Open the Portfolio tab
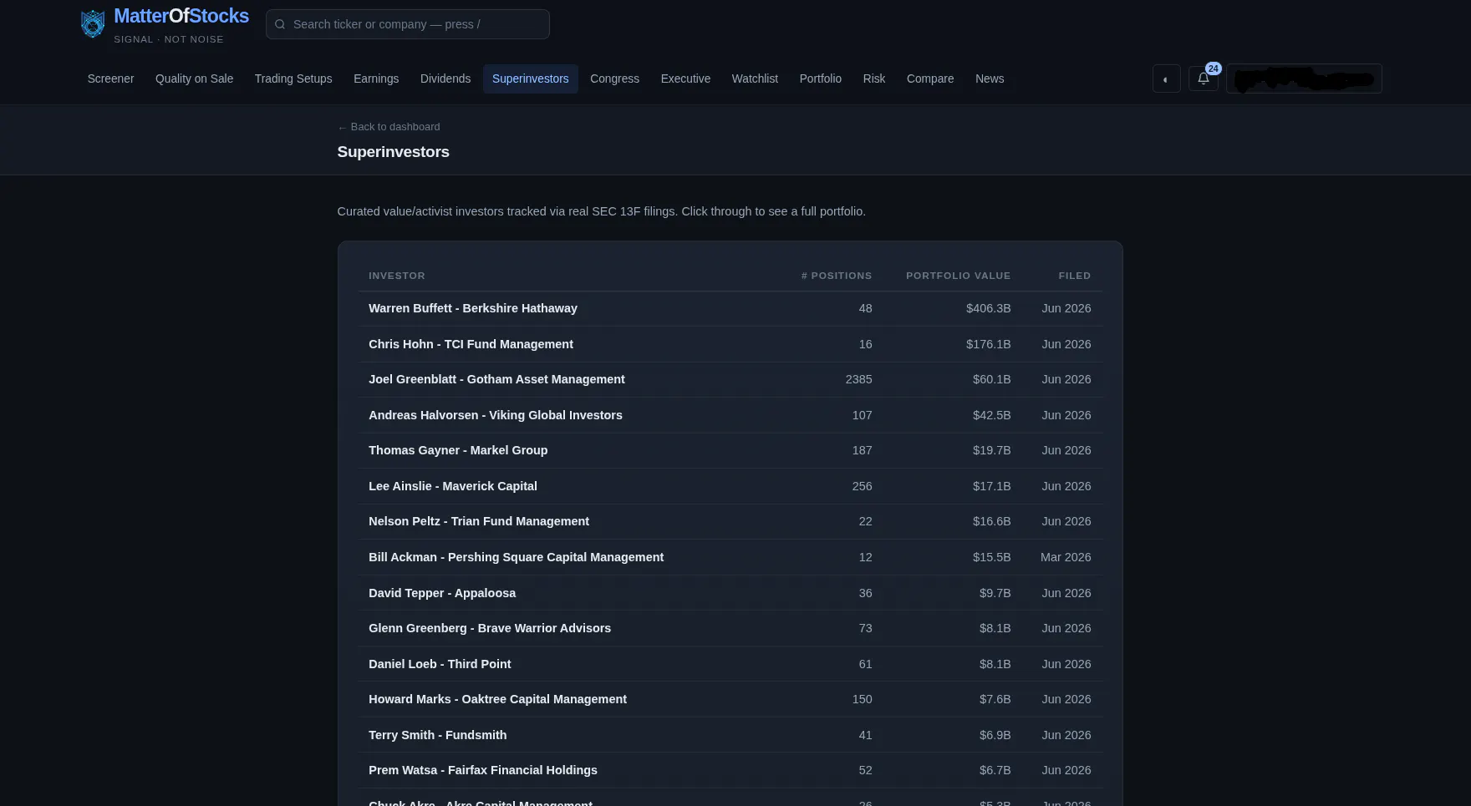 coord(820,79)
